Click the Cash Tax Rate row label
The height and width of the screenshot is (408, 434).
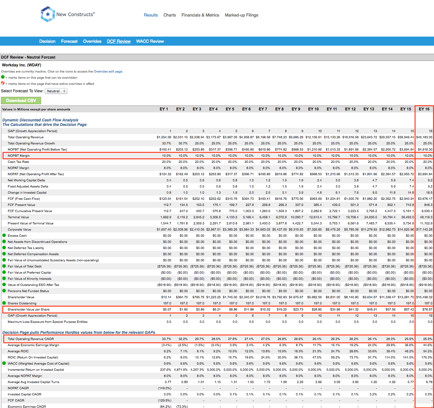(18, 162)
